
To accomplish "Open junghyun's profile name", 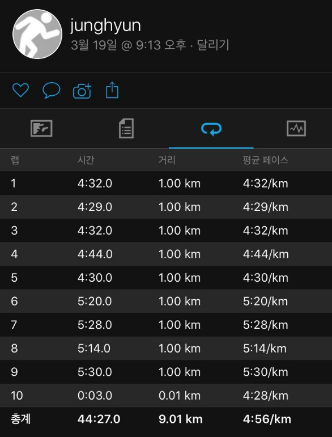I will 105,26.
